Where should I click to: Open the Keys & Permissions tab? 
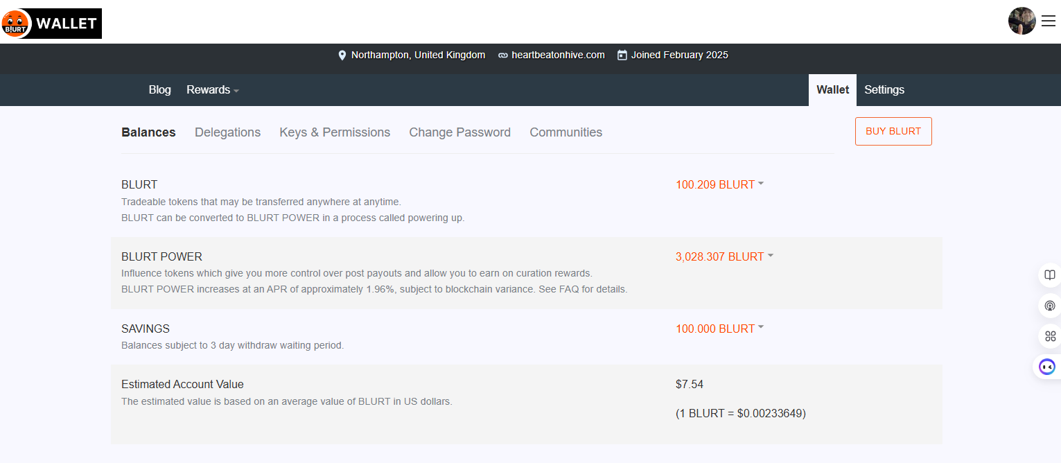click(x=335, y=132)
